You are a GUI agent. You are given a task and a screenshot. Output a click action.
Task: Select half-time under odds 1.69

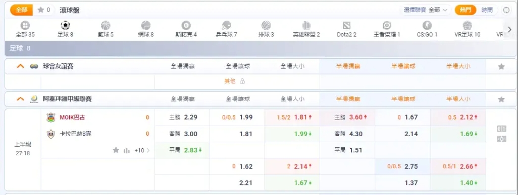pyautogui.click(x=458, y=134)
